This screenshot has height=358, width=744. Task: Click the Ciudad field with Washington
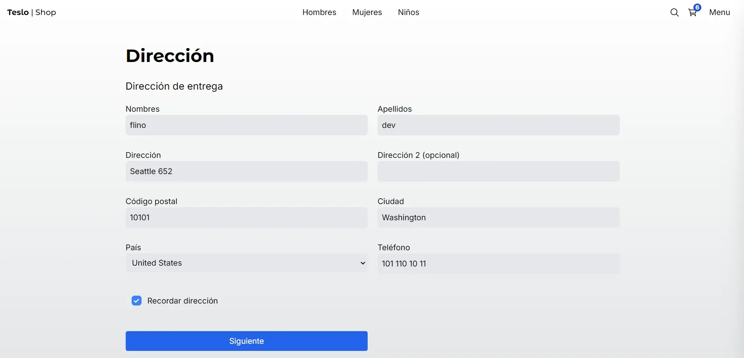(499, 217)
